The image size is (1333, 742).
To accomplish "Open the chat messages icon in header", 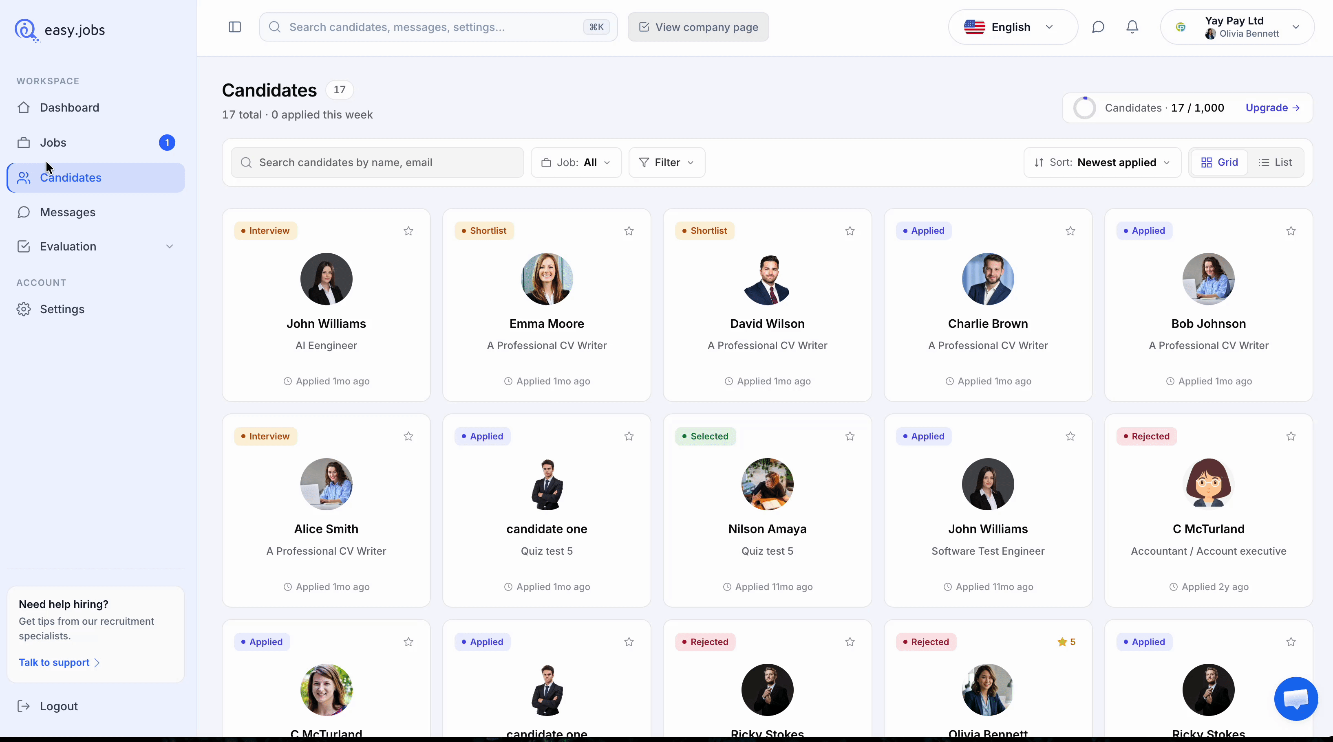I will [1098, 27].
